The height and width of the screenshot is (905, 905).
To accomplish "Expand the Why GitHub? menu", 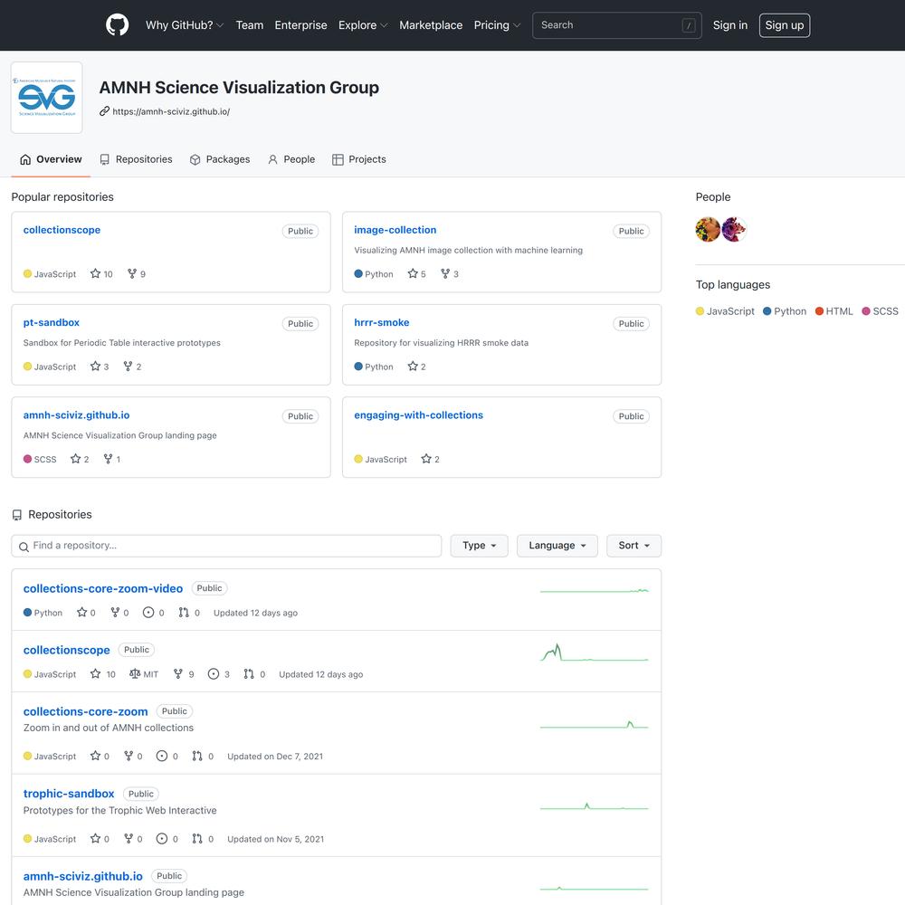I will coord(185,25).
